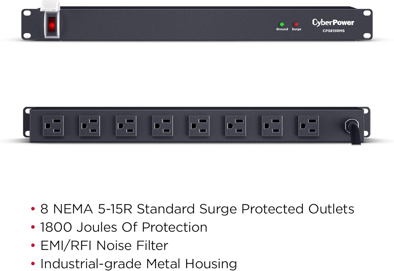Click the power cord entry on rear panel
394x271 pixels.
pos(352,126)
